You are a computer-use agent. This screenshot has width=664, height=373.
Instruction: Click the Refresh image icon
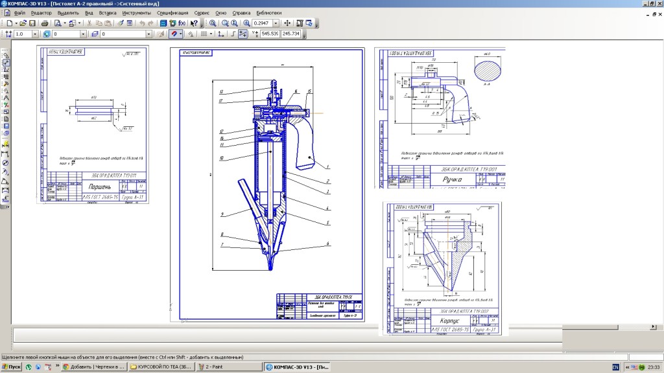coord(309,23)
